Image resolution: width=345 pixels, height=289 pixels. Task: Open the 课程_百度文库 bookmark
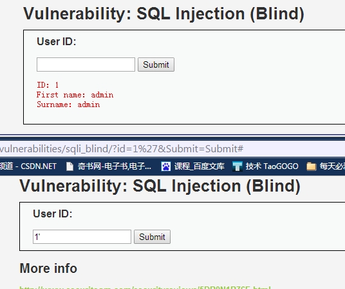coord(200,166)
